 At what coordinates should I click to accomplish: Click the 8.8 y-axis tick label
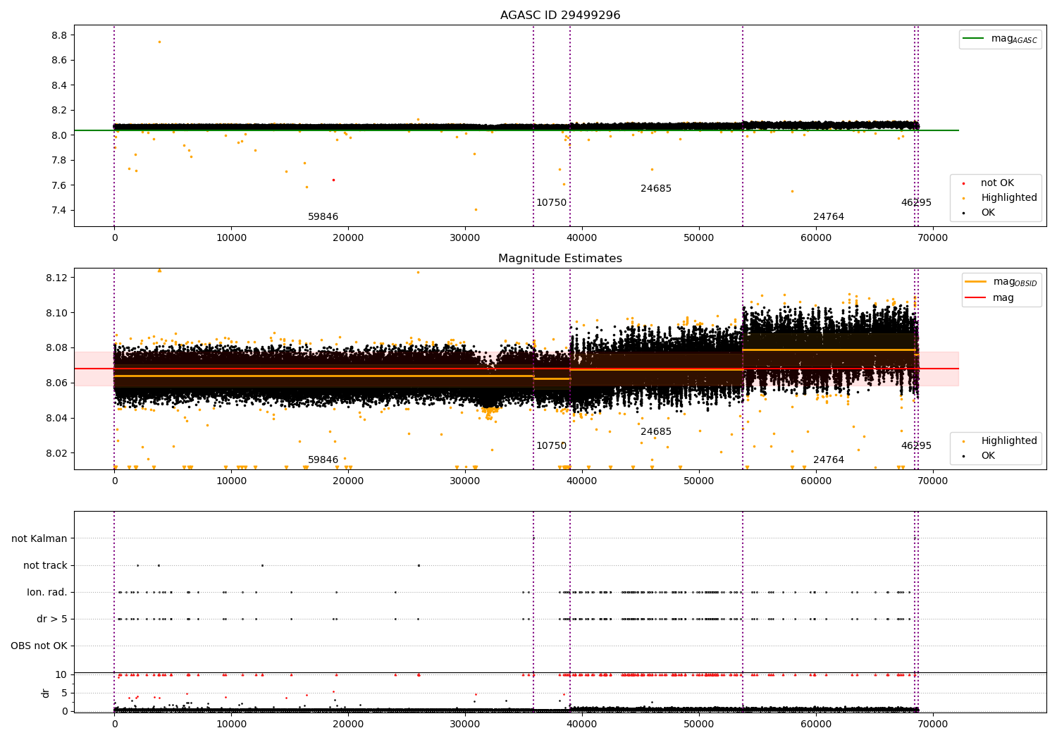(x=59, y=35)
